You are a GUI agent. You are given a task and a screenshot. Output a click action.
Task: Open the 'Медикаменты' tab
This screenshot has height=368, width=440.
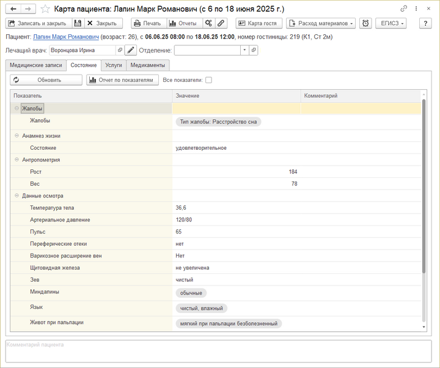pyautogui.click(x=148, y=65)
